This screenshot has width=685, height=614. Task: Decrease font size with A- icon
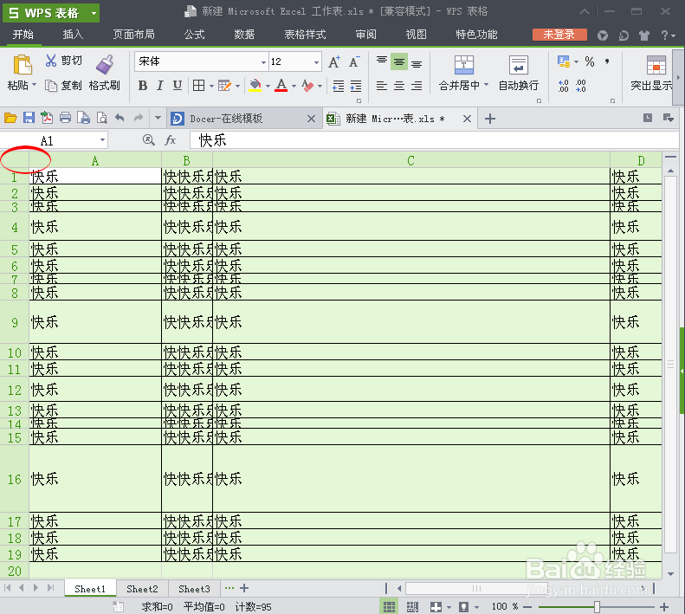click(354, 61)
